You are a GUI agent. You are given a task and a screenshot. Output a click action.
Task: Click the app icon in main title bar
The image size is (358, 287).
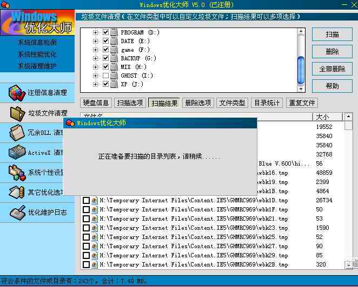click(5, 4)
